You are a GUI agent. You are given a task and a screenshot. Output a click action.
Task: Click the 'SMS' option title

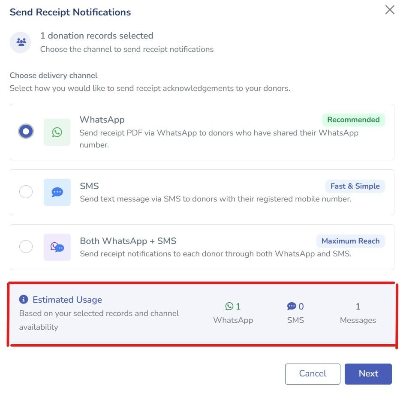click(89, 186)
